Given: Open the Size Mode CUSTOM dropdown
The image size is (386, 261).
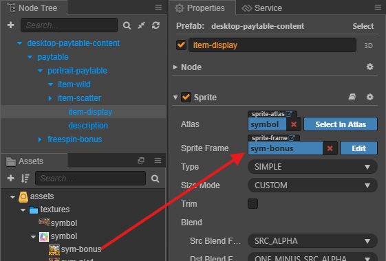Looking at the screenshot, I should pyautogui.click(x=312, y=185).
